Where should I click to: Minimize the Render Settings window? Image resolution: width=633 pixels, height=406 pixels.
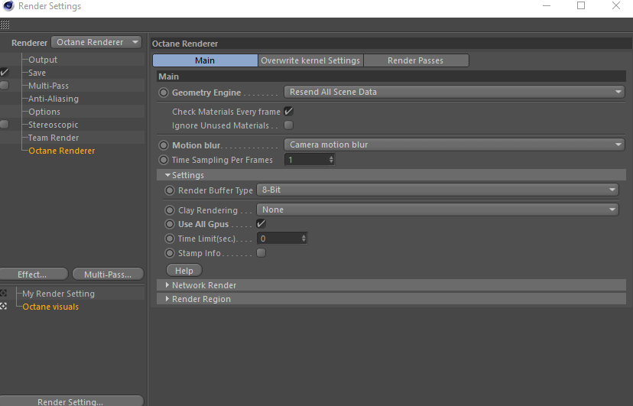pyautogui.click(x=547, y=6)
